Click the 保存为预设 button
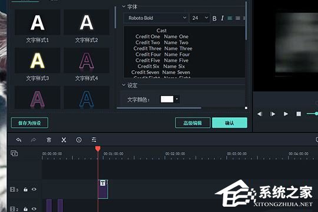 coord(29,123)
